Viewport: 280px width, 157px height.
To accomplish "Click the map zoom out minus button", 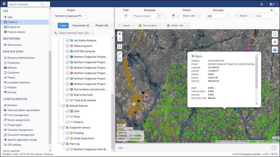I will (120, 39).
